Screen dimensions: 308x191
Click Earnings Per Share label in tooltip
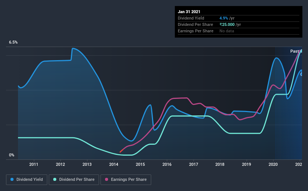pos(195,31)
